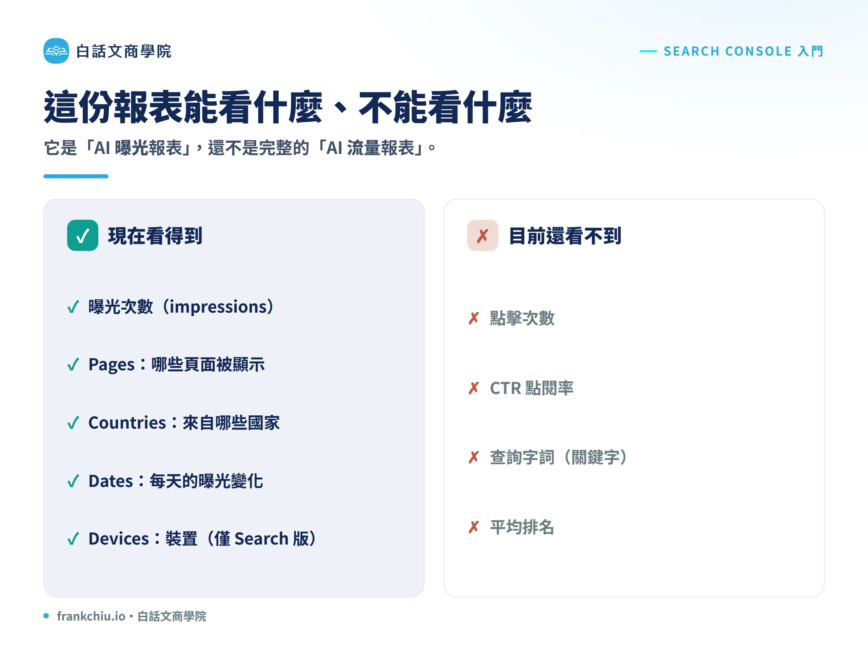Click the 白話文商學院 brand name at top

(124, 52)
